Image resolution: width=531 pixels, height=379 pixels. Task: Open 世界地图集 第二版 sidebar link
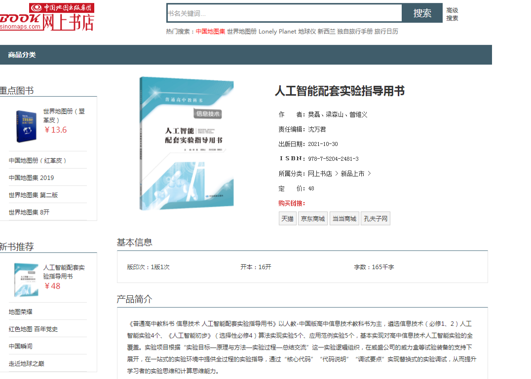click(x=33, y=195)
